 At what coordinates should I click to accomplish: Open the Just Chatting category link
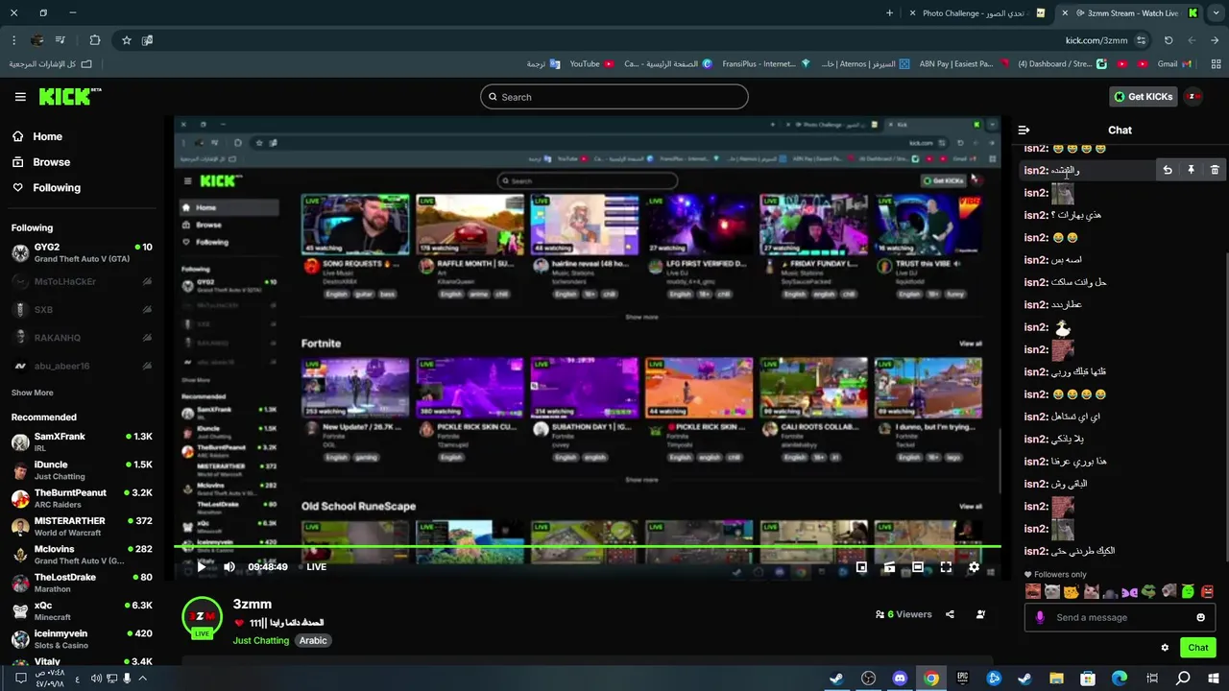point(260,640)
